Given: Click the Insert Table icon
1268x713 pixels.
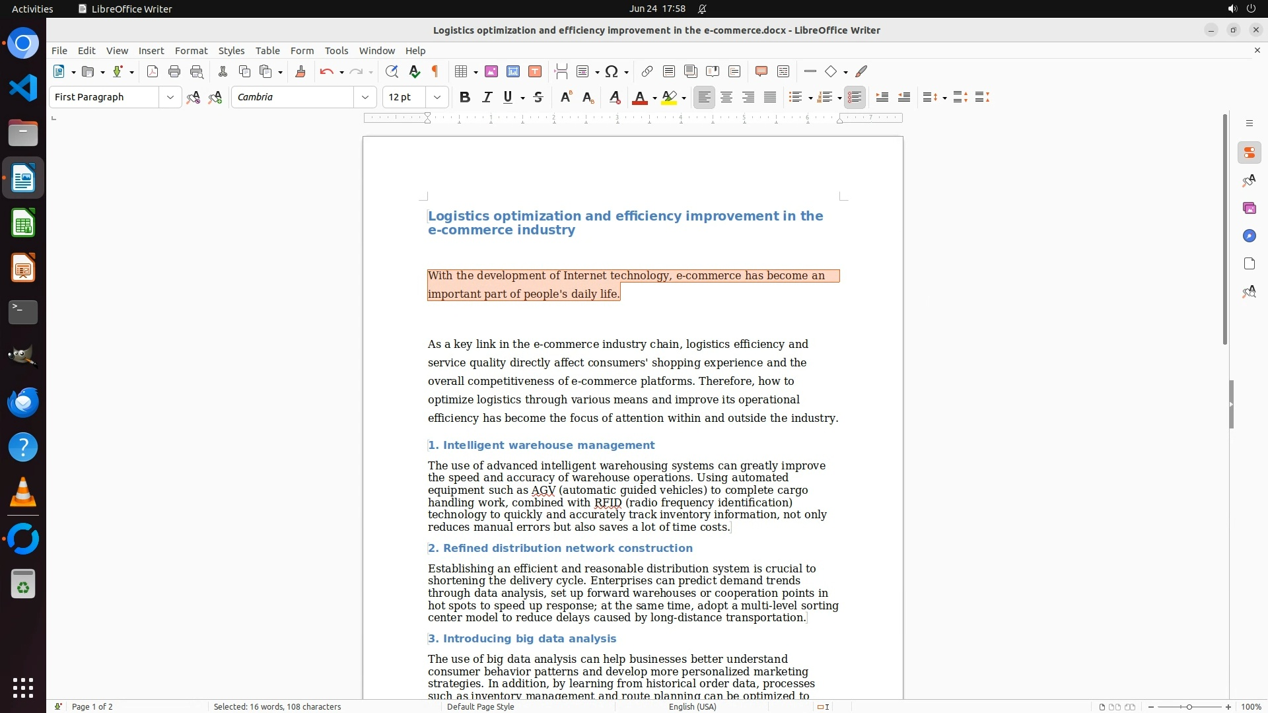Looking at the screenshot, I should click(462, 72).
